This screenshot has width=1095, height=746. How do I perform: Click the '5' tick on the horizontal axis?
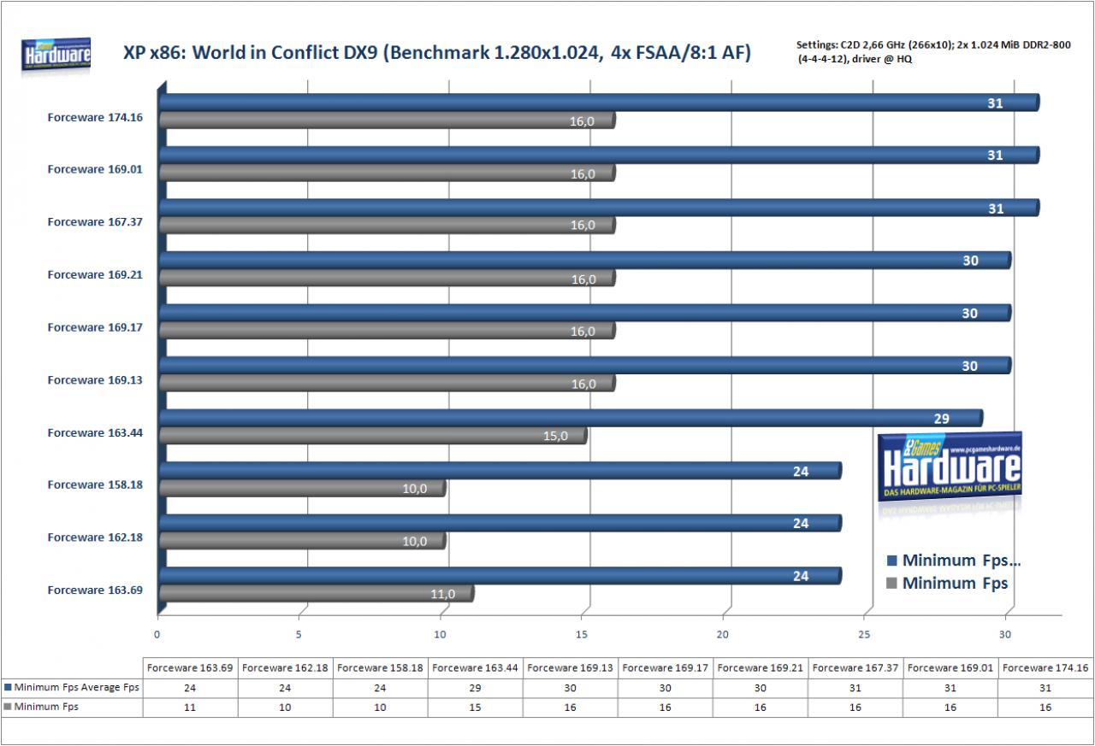click(x=299, y=634)
